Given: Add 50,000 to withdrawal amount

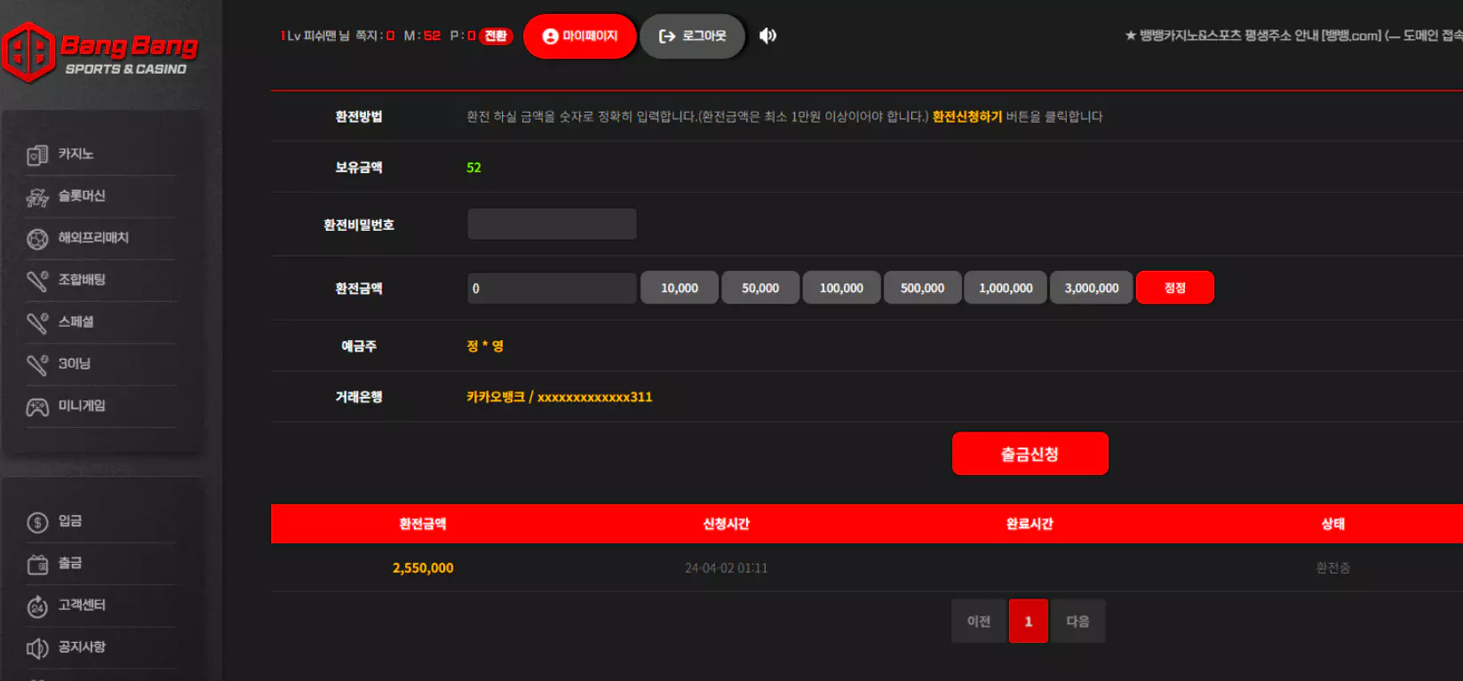Looking at the screenshot, I should coord(760,288).
